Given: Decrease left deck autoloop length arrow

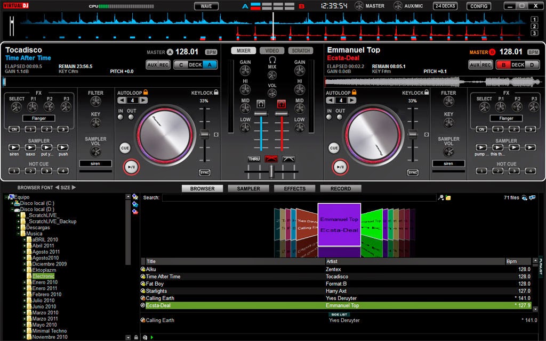Looking at the screenshot, I should (x=122, y=101).
